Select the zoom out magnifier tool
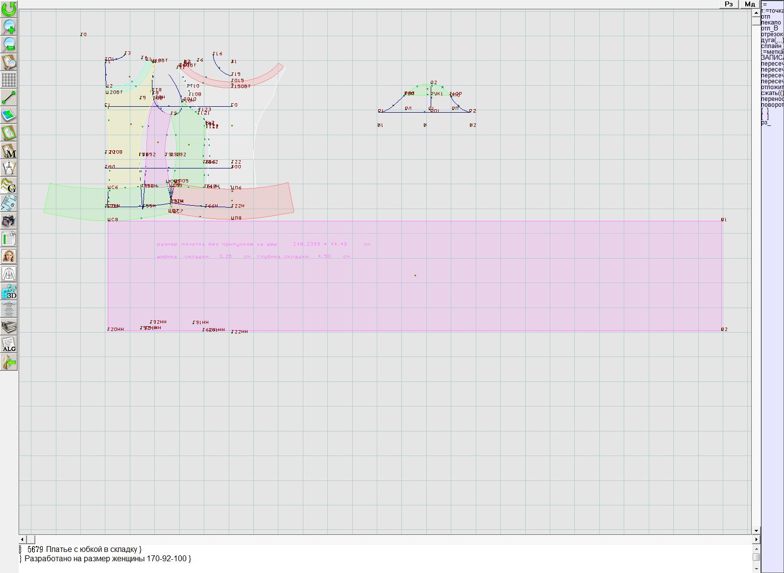 (x=9, y=44)
